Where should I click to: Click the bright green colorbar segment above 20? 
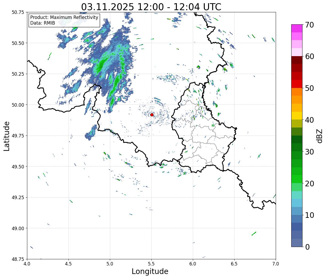coord(297,179)
